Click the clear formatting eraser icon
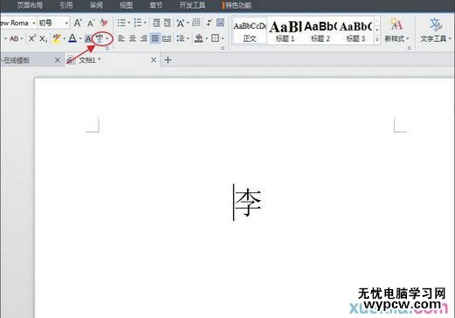 (x=104, y=23)
